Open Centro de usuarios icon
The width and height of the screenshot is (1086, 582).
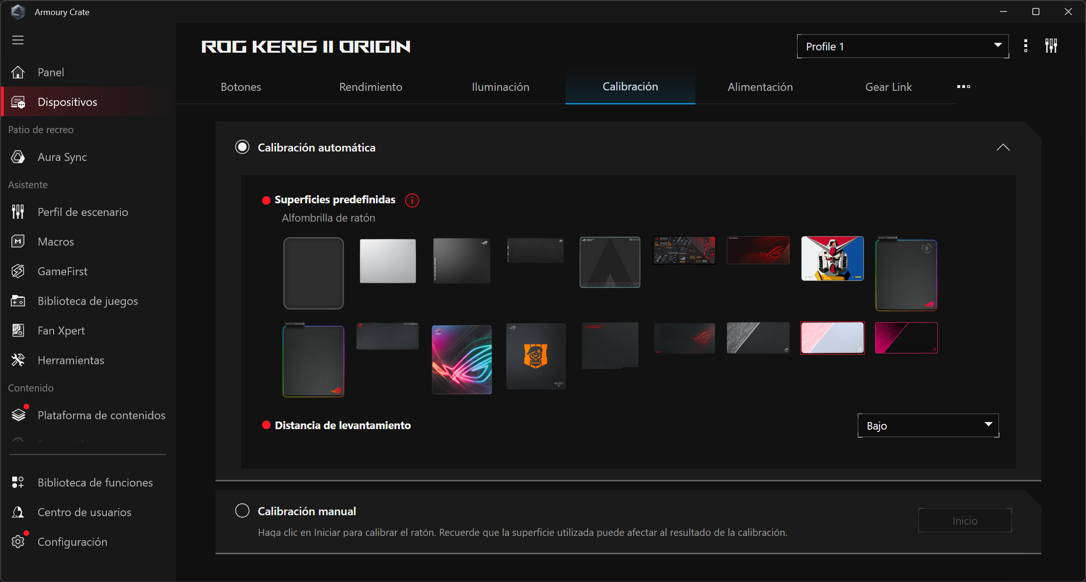pos(18,512)
